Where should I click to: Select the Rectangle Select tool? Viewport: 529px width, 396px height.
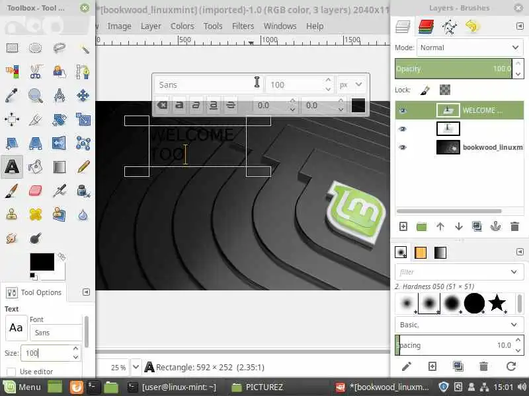click(12, 48)
